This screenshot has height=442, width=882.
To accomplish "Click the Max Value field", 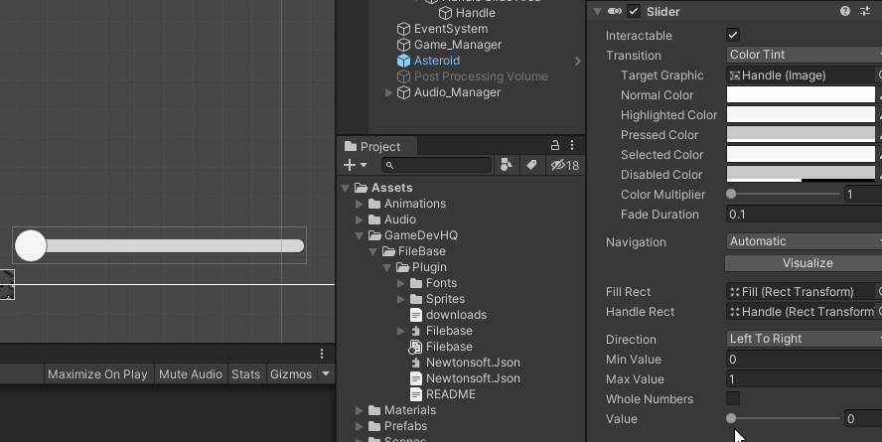I will pyautogui.click(x=805, y=379).
